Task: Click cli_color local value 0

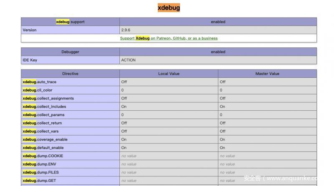Action: click(x=169, y=90)
